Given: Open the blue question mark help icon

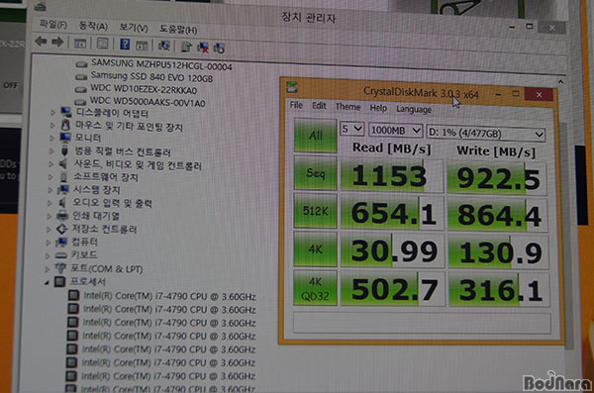Looking at the screenshot, I should point(125,45).
